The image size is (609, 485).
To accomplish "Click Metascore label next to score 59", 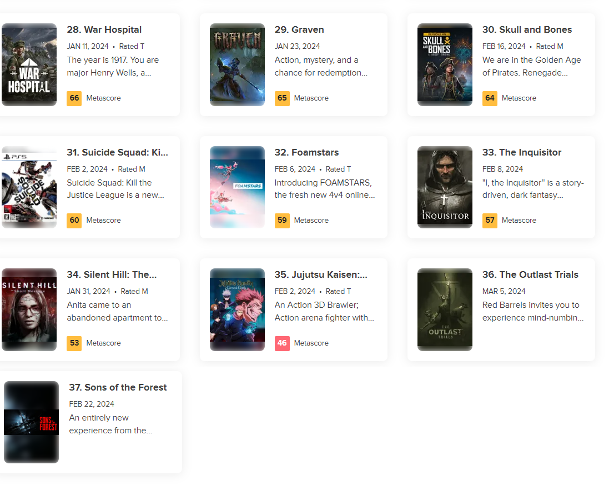I will 311,221.
